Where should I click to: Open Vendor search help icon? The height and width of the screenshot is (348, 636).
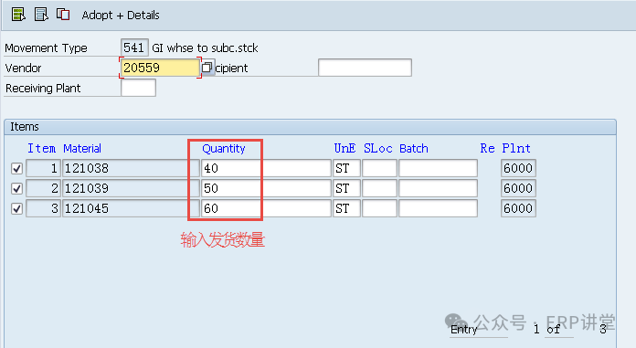(x=207, y=68)
